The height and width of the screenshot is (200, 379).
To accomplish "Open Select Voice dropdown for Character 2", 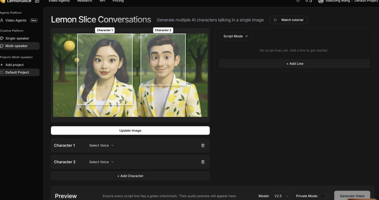I will (x=101, y=162).
